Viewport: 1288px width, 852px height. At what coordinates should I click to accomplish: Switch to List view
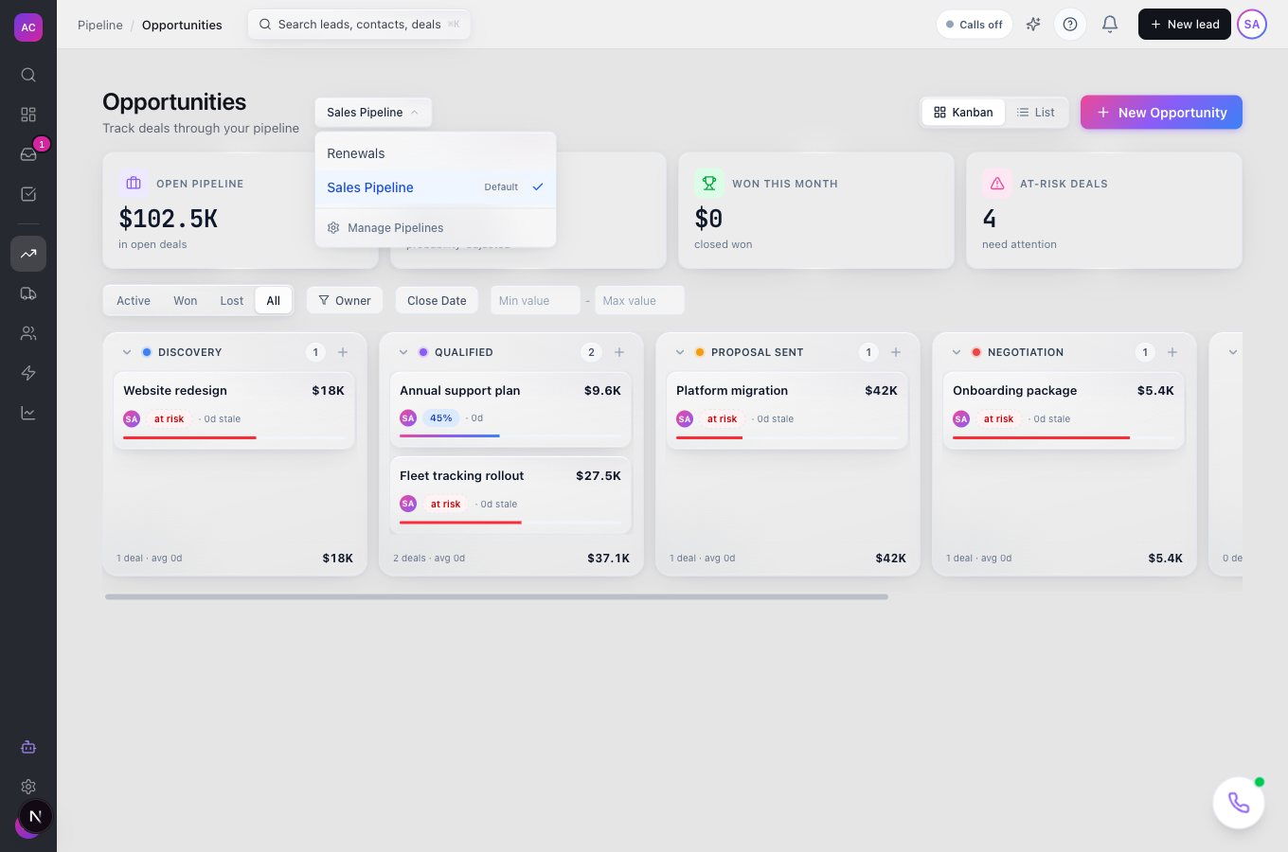(1035, 113)
